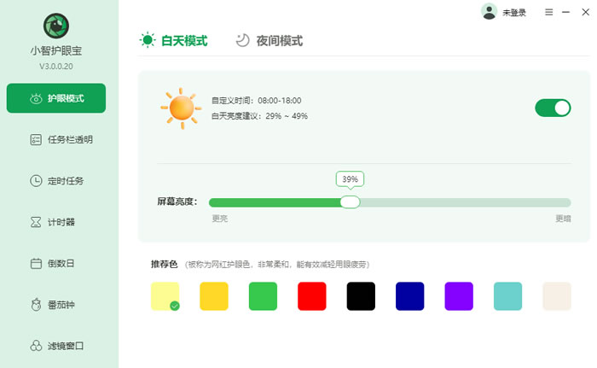Select the light yellow recommended color
This screenshot has height=368, width=597.
tap(165, 295)
